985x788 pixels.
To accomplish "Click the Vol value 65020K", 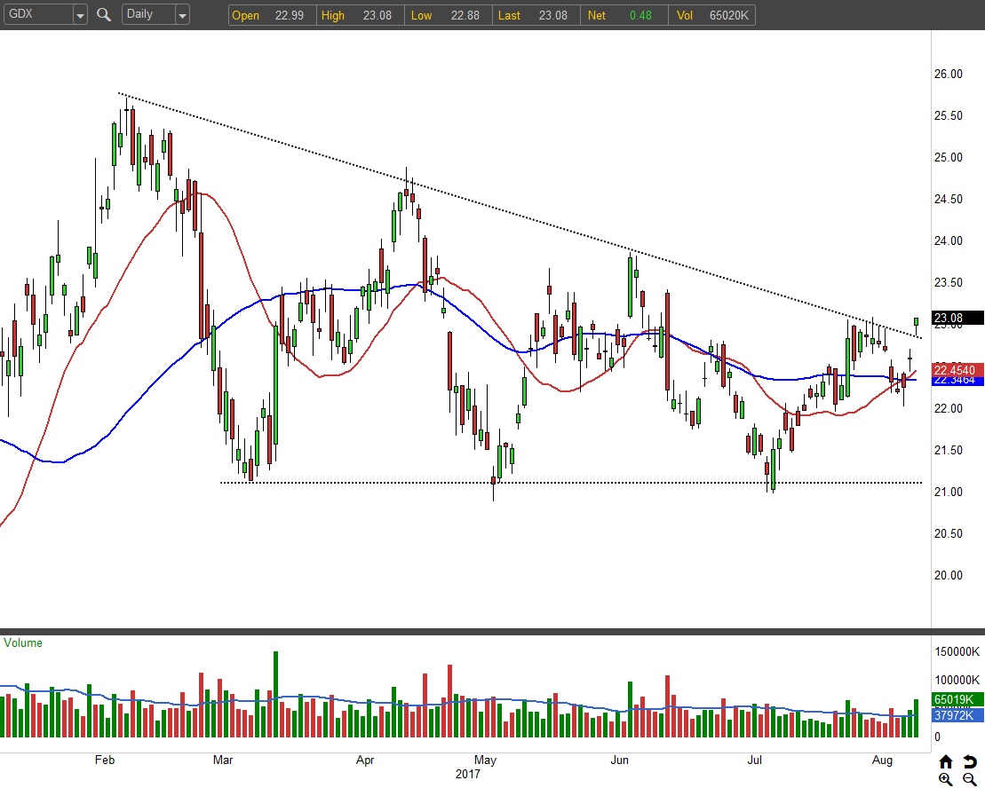I will click(728, 15).
